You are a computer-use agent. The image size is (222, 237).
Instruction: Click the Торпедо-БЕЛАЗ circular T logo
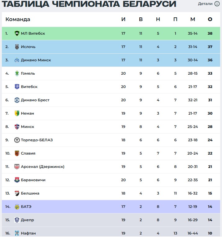click(x=17, y=140)
